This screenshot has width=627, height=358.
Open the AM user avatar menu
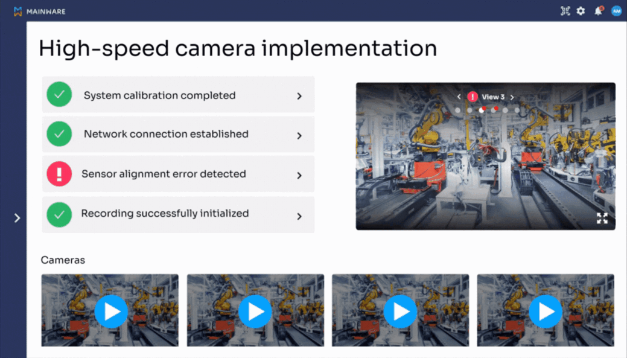[616, 11]
